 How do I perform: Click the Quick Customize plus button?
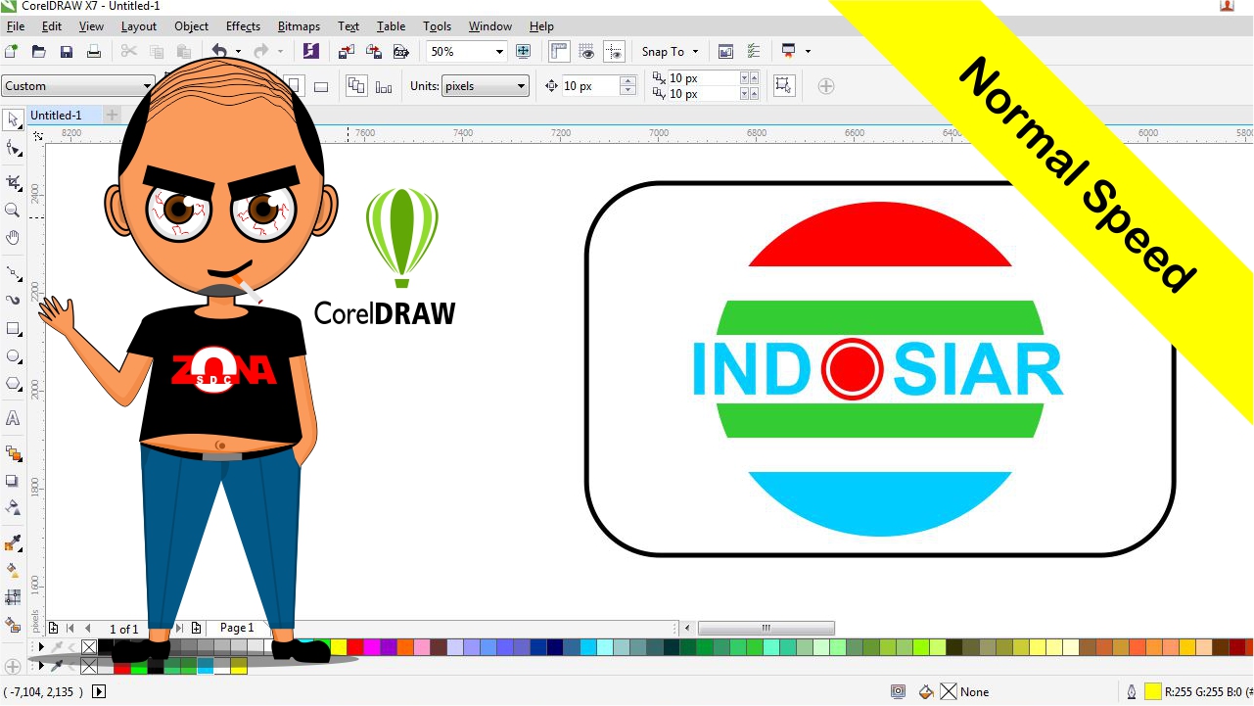pos(826,86)
